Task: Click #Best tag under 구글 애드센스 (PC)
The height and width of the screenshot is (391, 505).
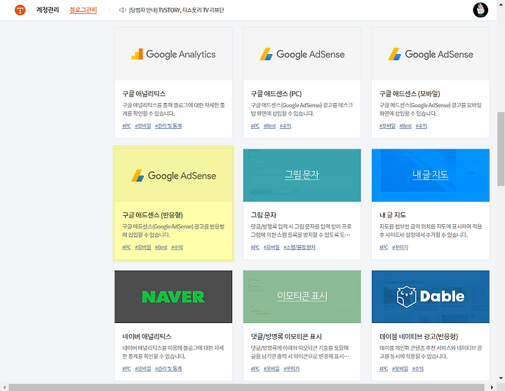Action: pyautogui.click(x=269, y=126)
